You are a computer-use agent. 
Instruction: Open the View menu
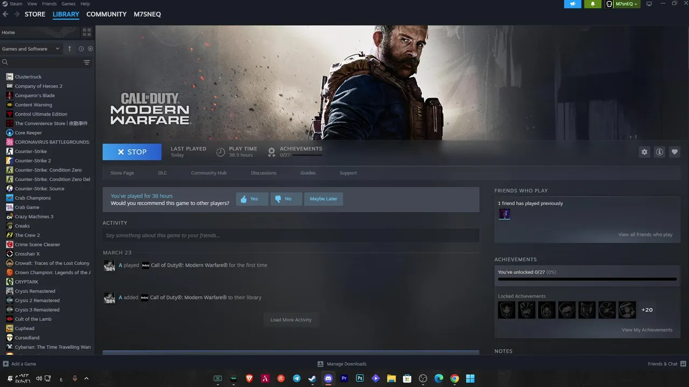pyautogui.click(x=32, y=4)
